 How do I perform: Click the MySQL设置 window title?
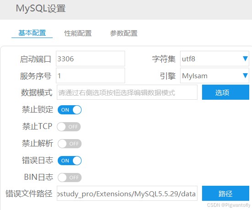point(41,8)
